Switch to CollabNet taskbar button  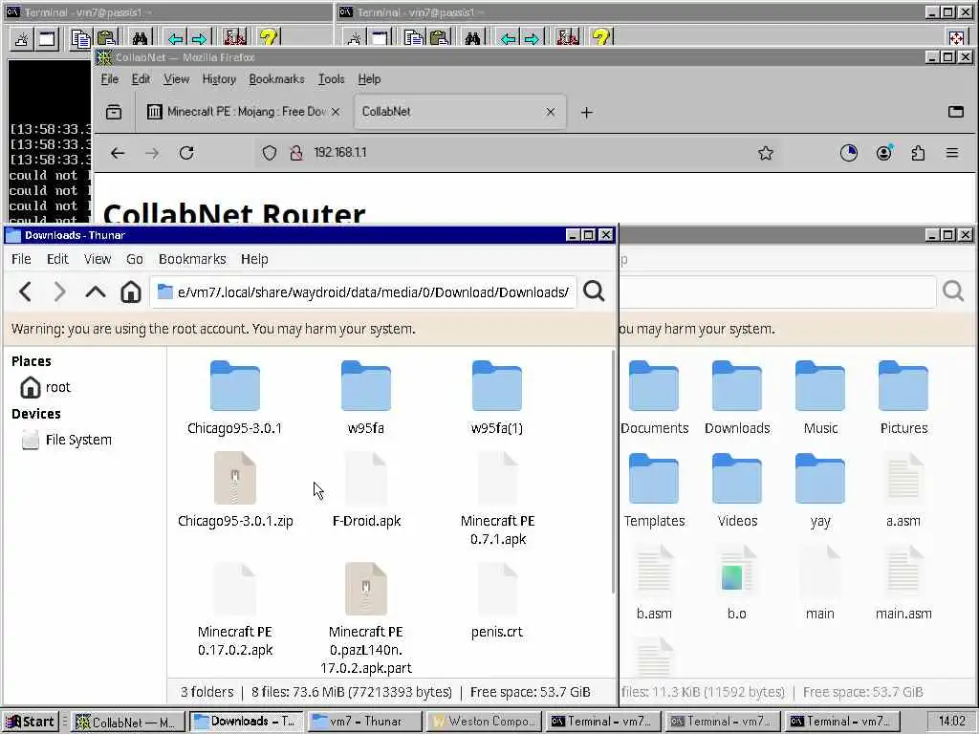coord(128,722)
